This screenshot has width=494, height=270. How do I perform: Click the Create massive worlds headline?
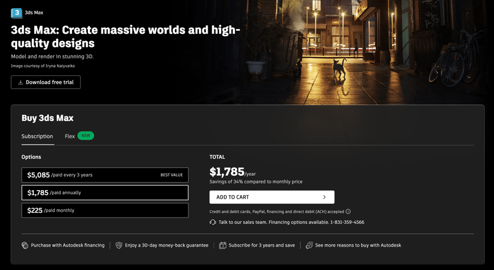(x=125, y=37)
